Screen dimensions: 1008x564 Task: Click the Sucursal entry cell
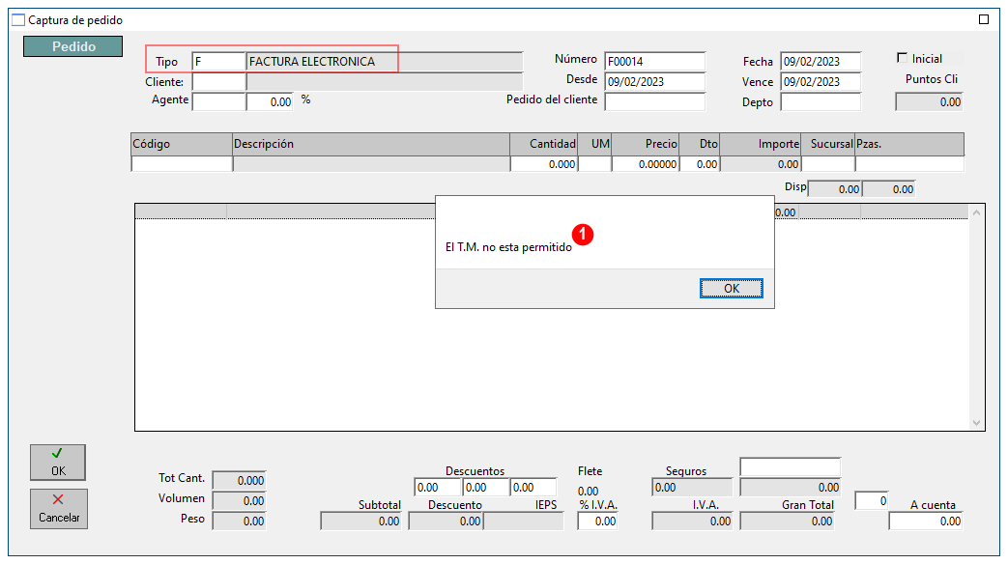pyautogui.click(x=828, y=164)
